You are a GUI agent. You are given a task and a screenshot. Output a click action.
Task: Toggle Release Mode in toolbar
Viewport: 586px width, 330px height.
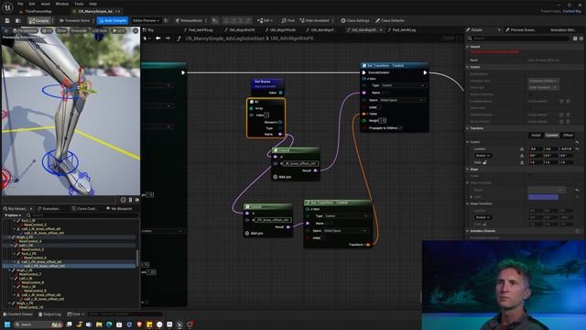[x=189, y=20]
